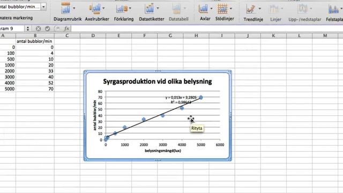Click x-axis title 'belysningsmängd(lux)'
This screenshot has width=343, height=193.
[x=163, y=151]
